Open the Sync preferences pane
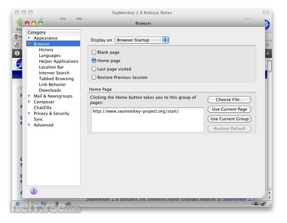Image resolution: width=287 pixels, height=223 pixels. pyautogui.click(x=38, y=119)
